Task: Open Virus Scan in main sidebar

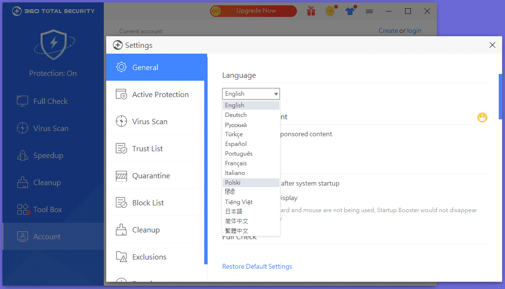Action: (x=53, y=129)
